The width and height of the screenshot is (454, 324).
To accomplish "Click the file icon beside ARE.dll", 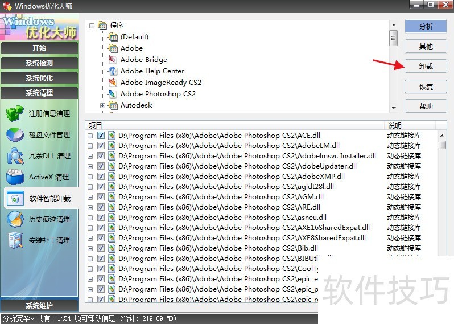I will [x=112, y=207].
